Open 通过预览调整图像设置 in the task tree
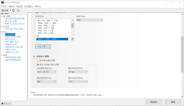 (x=15, y=19)
